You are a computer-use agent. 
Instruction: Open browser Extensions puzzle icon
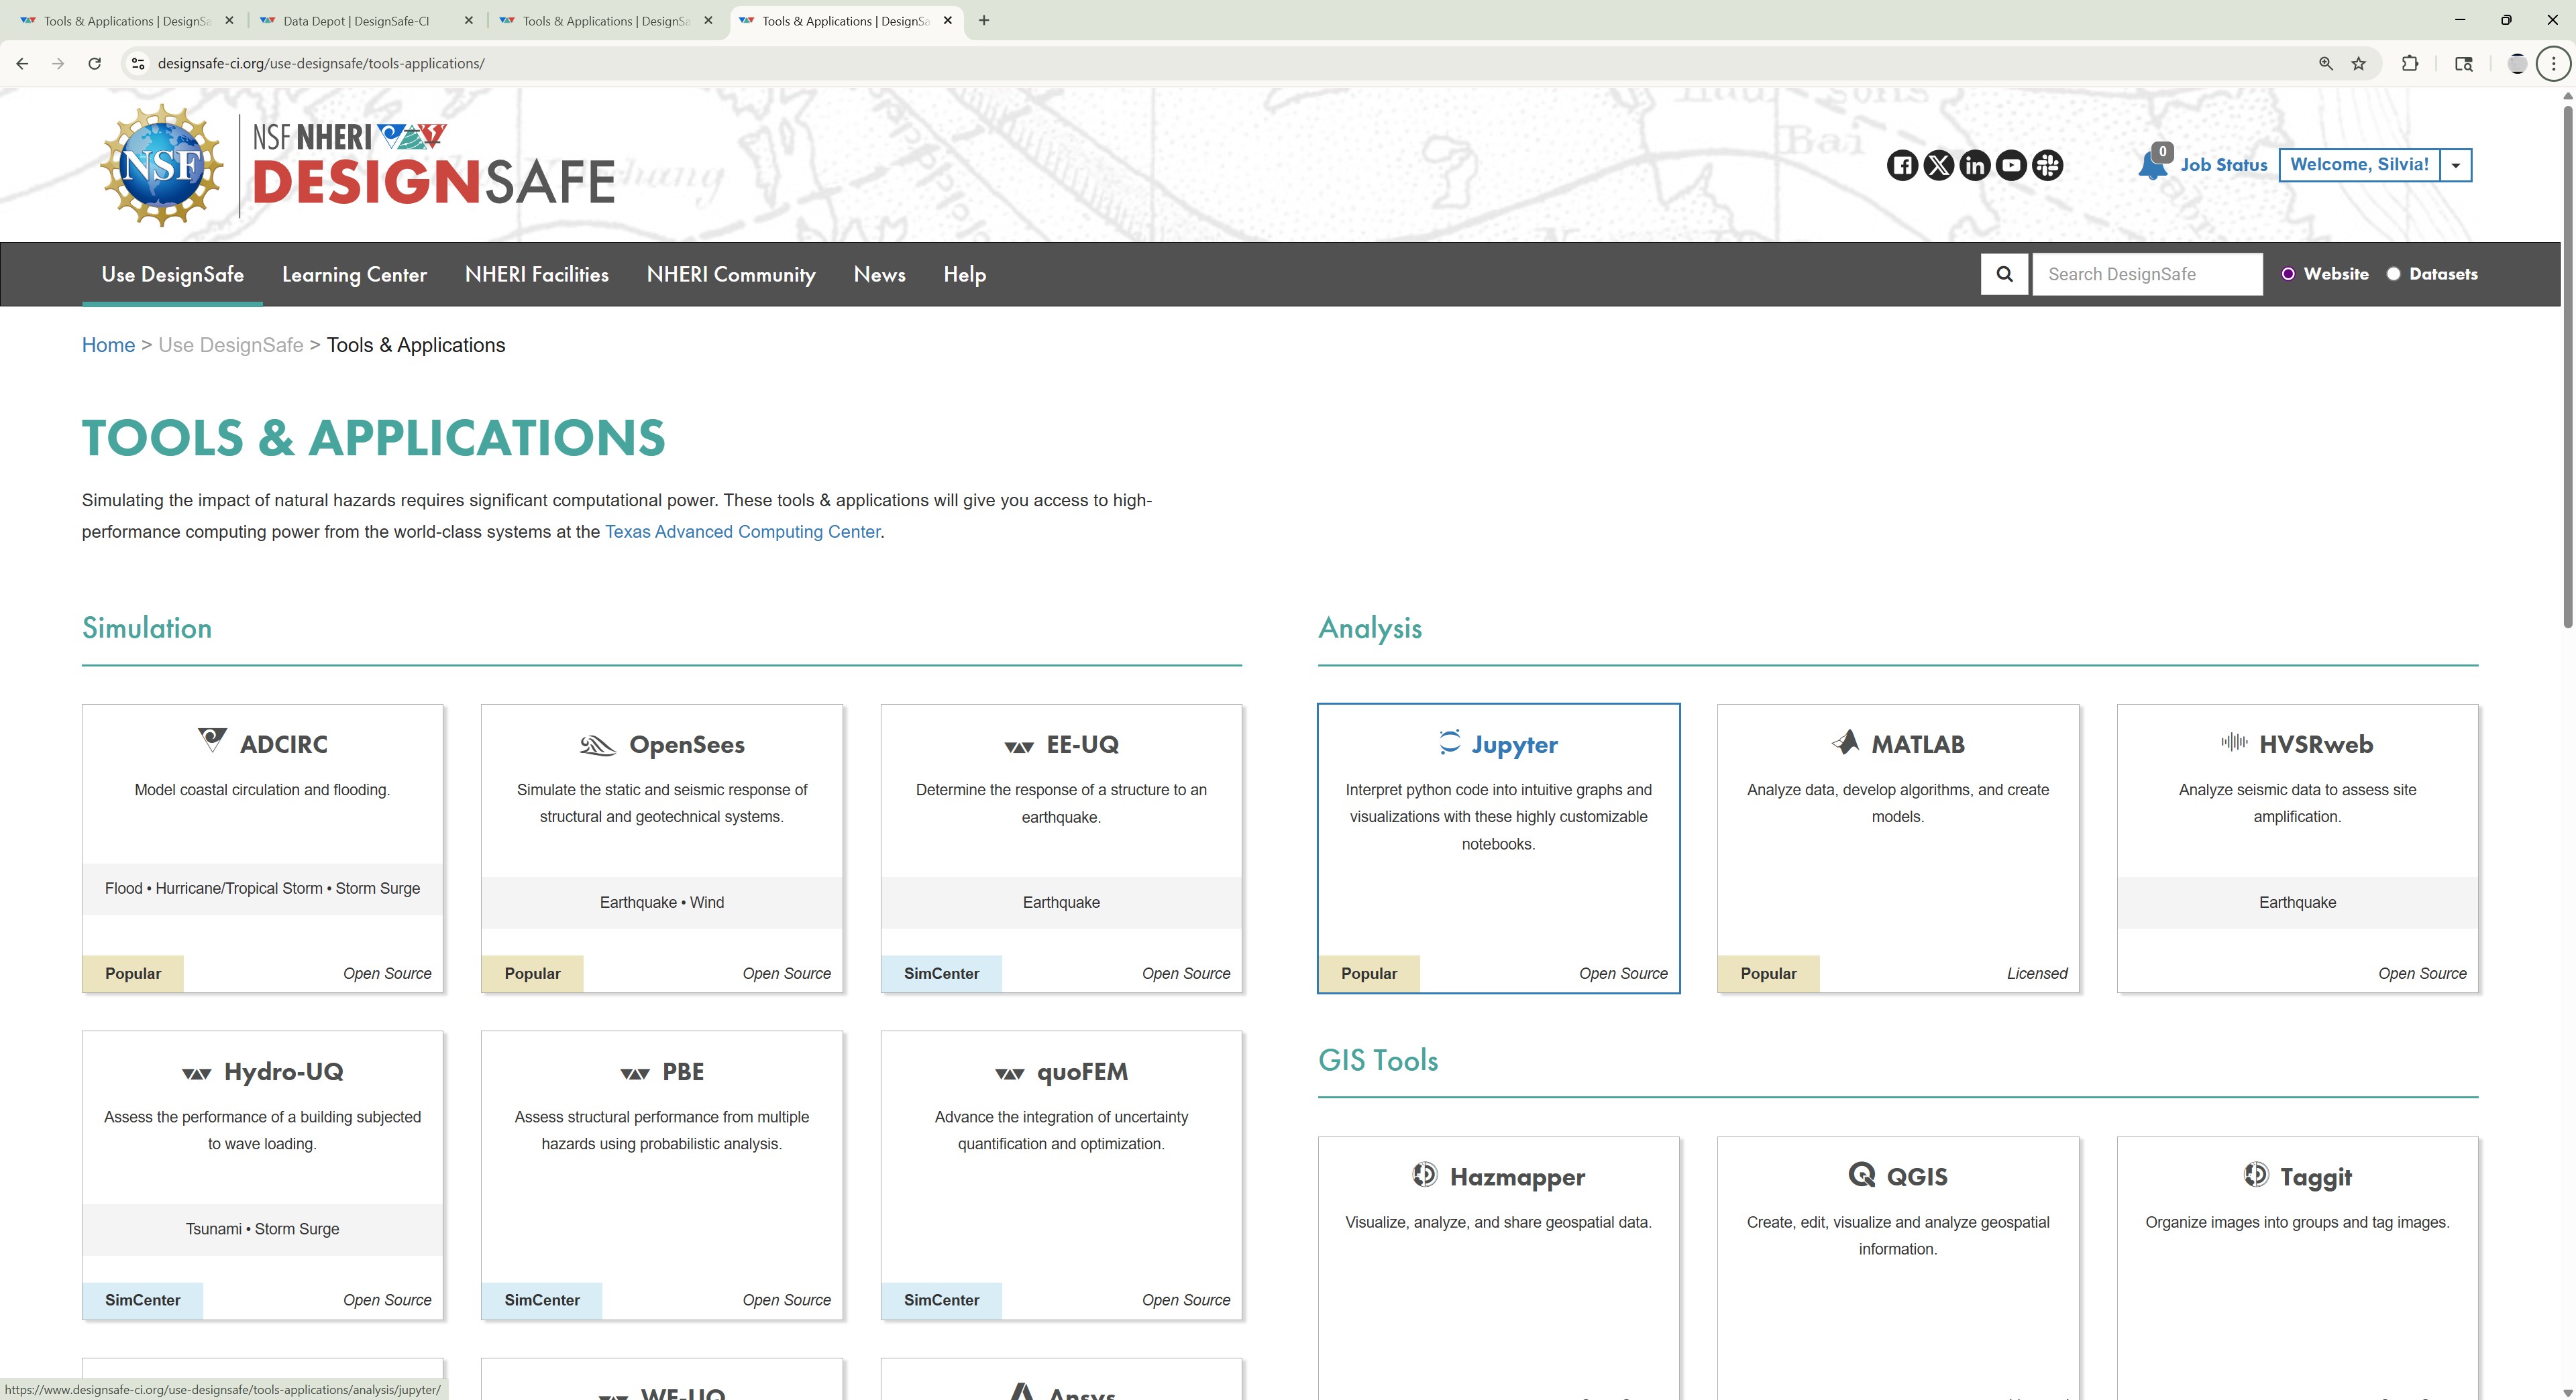coord(2410,63)
